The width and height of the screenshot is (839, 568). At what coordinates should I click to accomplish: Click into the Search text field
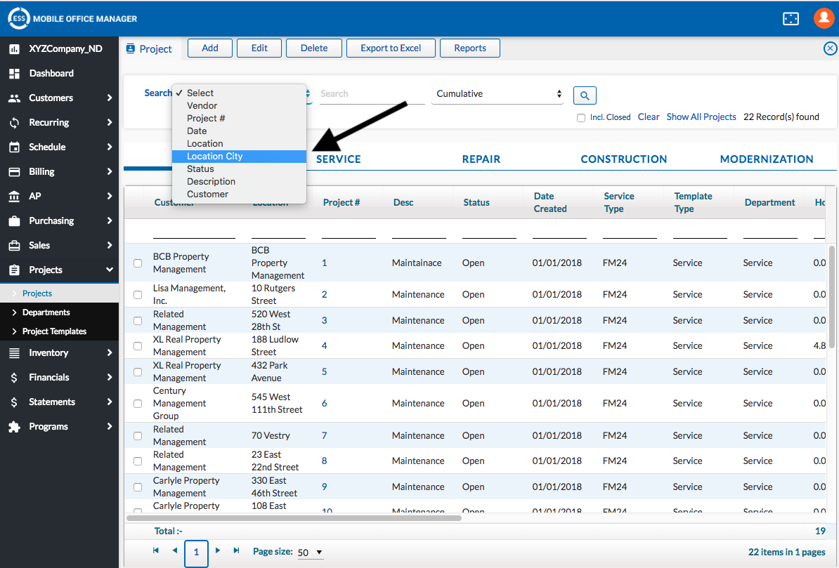(x=371, y=94)
